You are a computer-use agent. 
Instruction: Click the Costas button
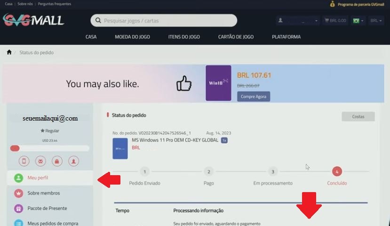click(x=358, y=116)
